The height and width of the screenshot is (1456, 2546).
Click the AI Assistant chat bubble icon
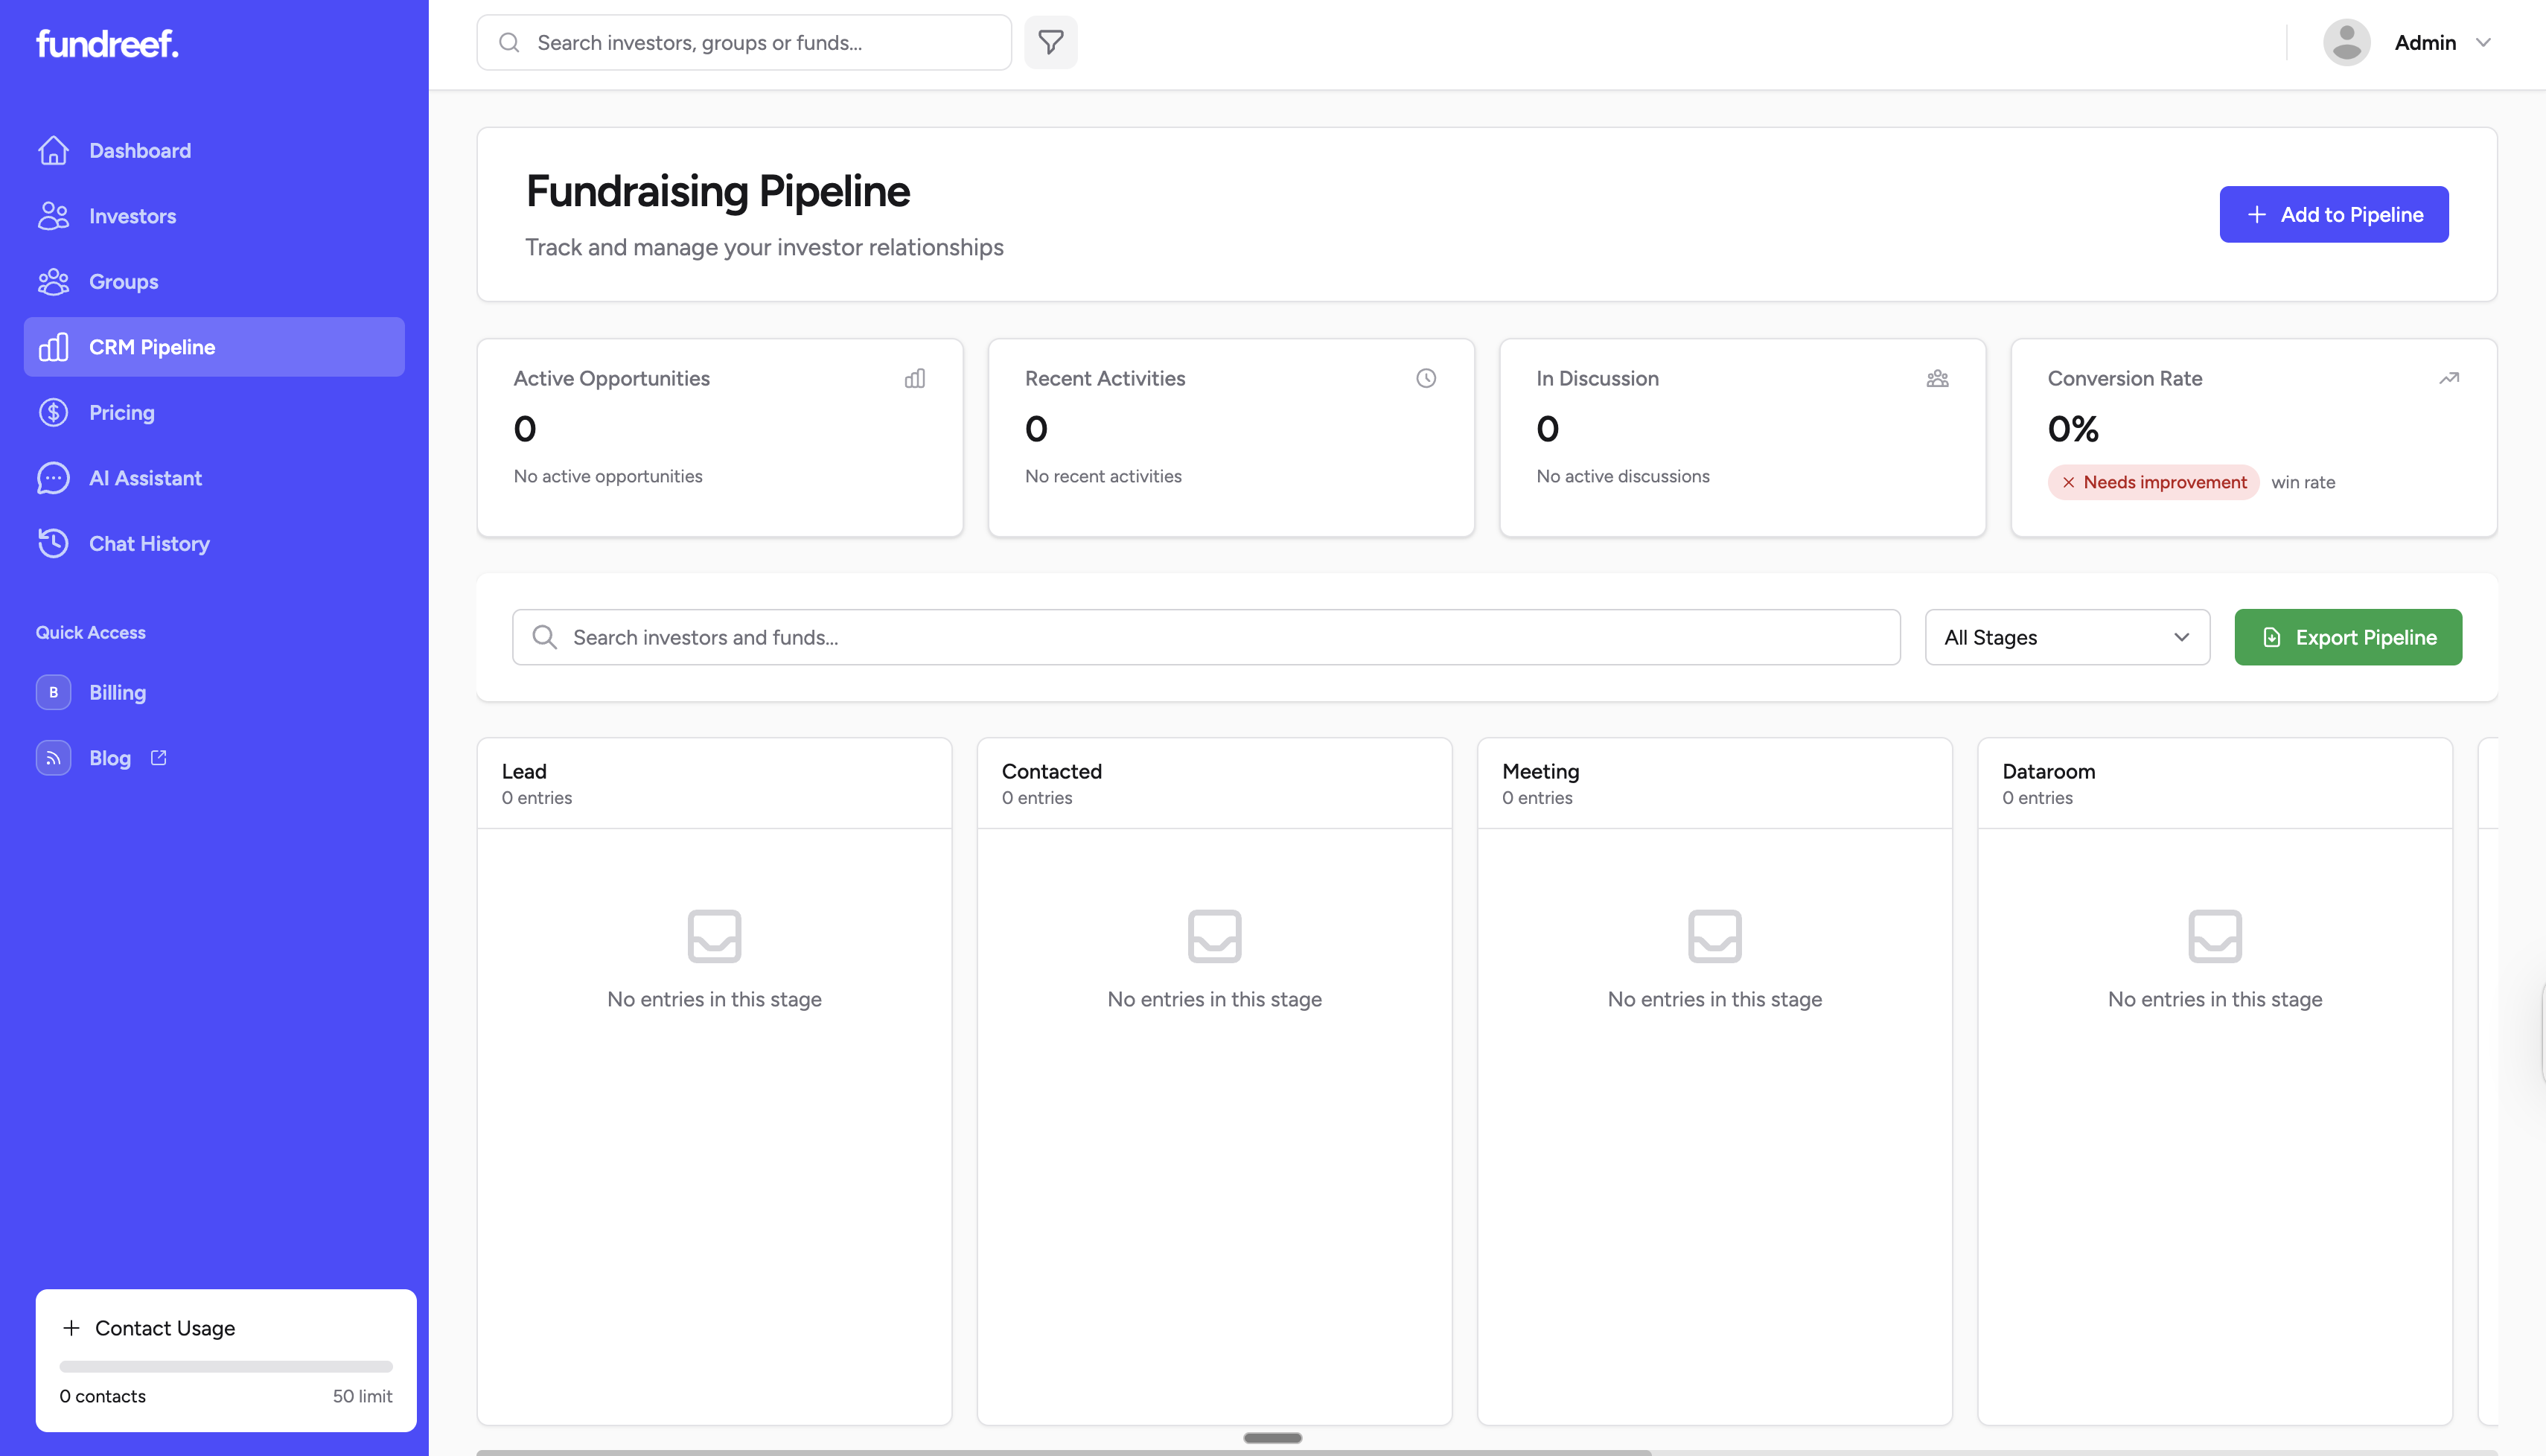53,478
